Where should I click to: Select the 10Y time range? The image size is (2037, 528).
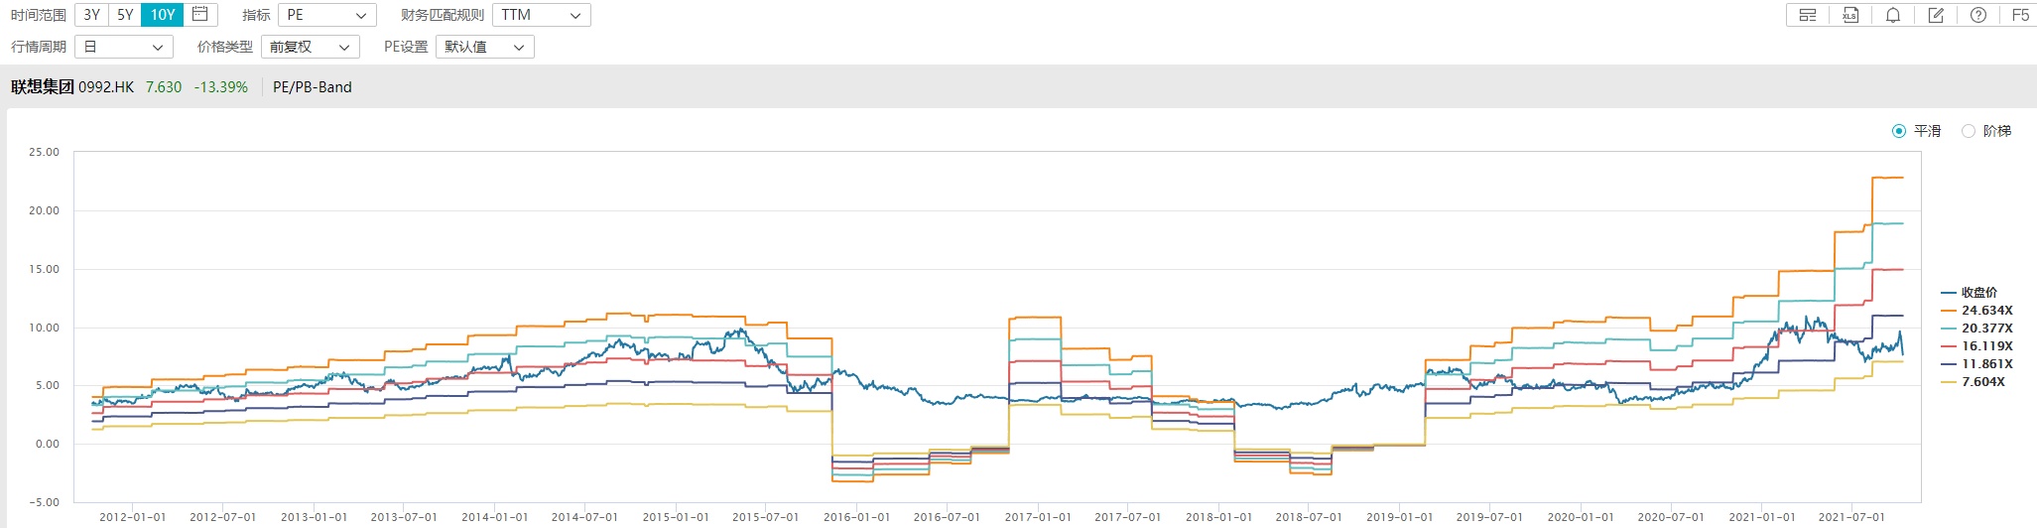[x=163, y=15]
